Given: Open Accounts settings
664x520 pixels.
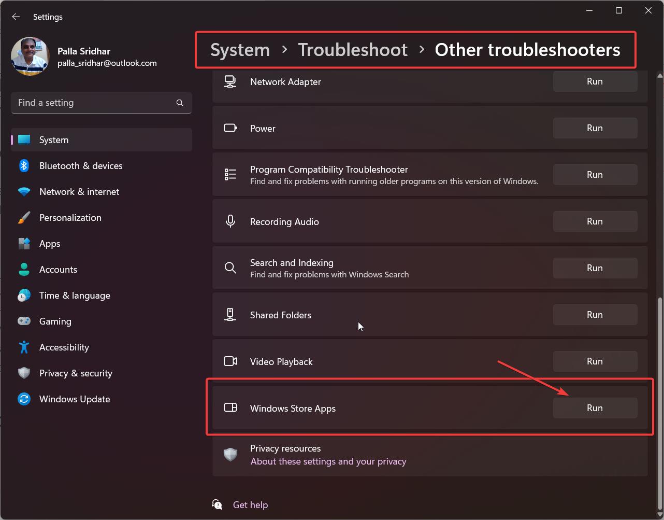Looking at the screenshot, I should 102,269.
